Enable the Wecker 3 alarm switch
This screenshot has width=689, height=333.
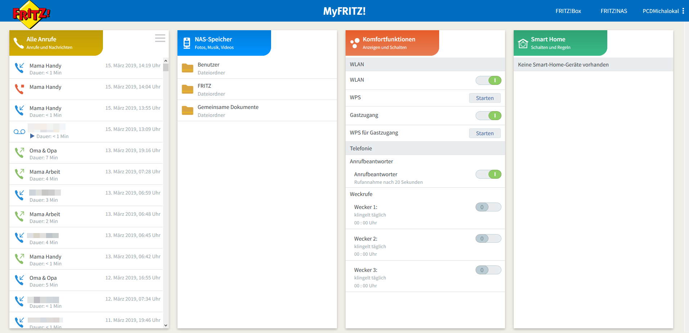coord(488,270)
